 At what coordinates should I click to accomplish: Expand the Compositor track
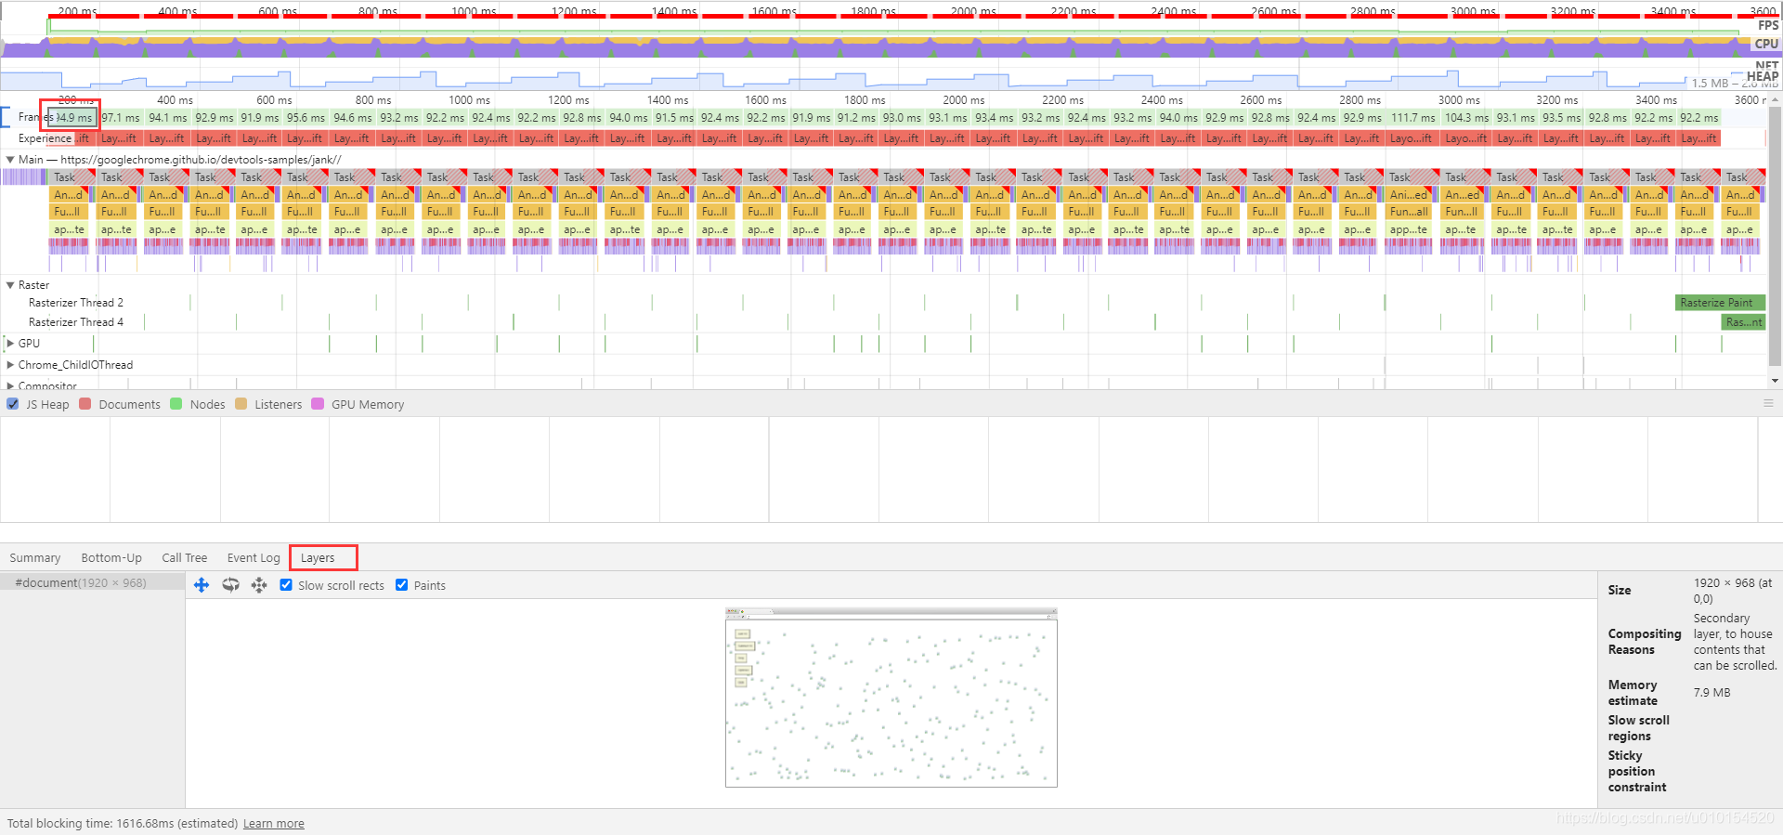coord(10,385)
